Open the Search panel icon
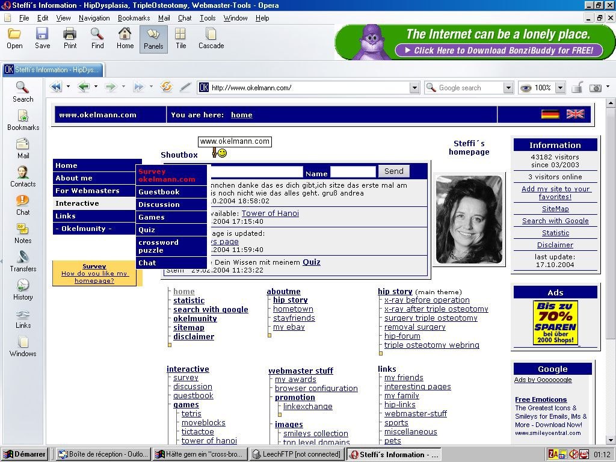Viewport: 616px width, 462px height. coord(23,92)
